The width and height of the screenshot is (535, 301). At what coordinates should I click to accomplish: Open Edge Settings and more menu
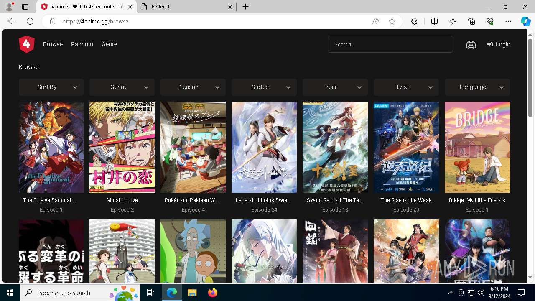pos(508,21)
